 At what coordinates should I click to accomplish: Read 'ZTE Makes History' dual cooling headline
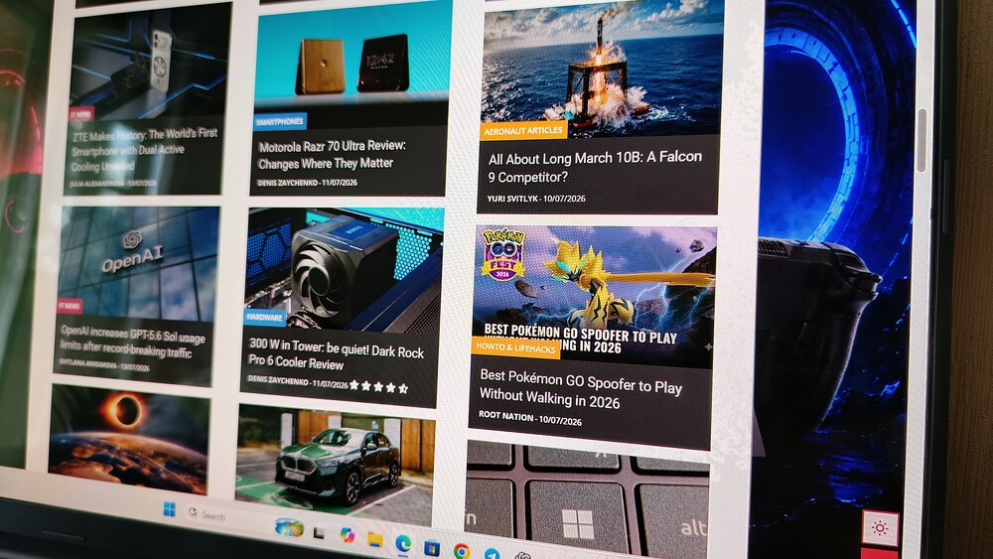click(x=144, y=150)
